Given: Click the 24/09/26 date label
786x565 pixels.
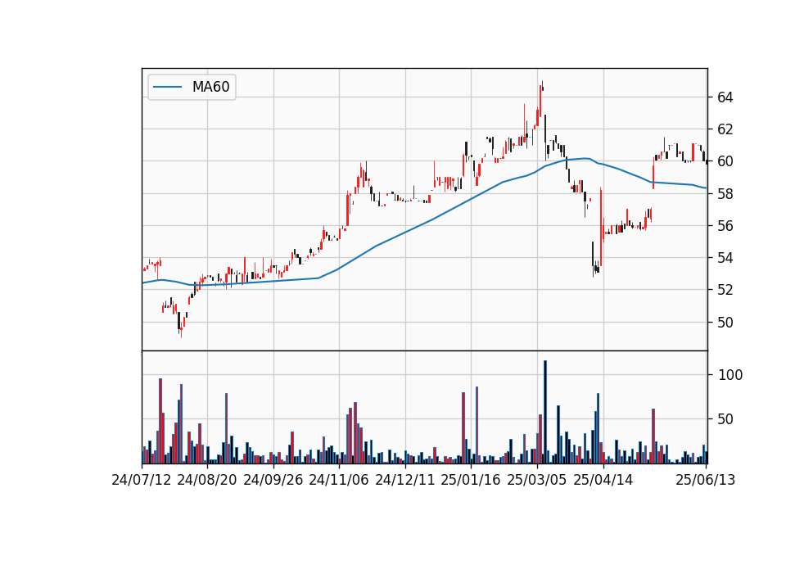Looking at the screenshot, I should pyautogui.click(x=273, y=480).
